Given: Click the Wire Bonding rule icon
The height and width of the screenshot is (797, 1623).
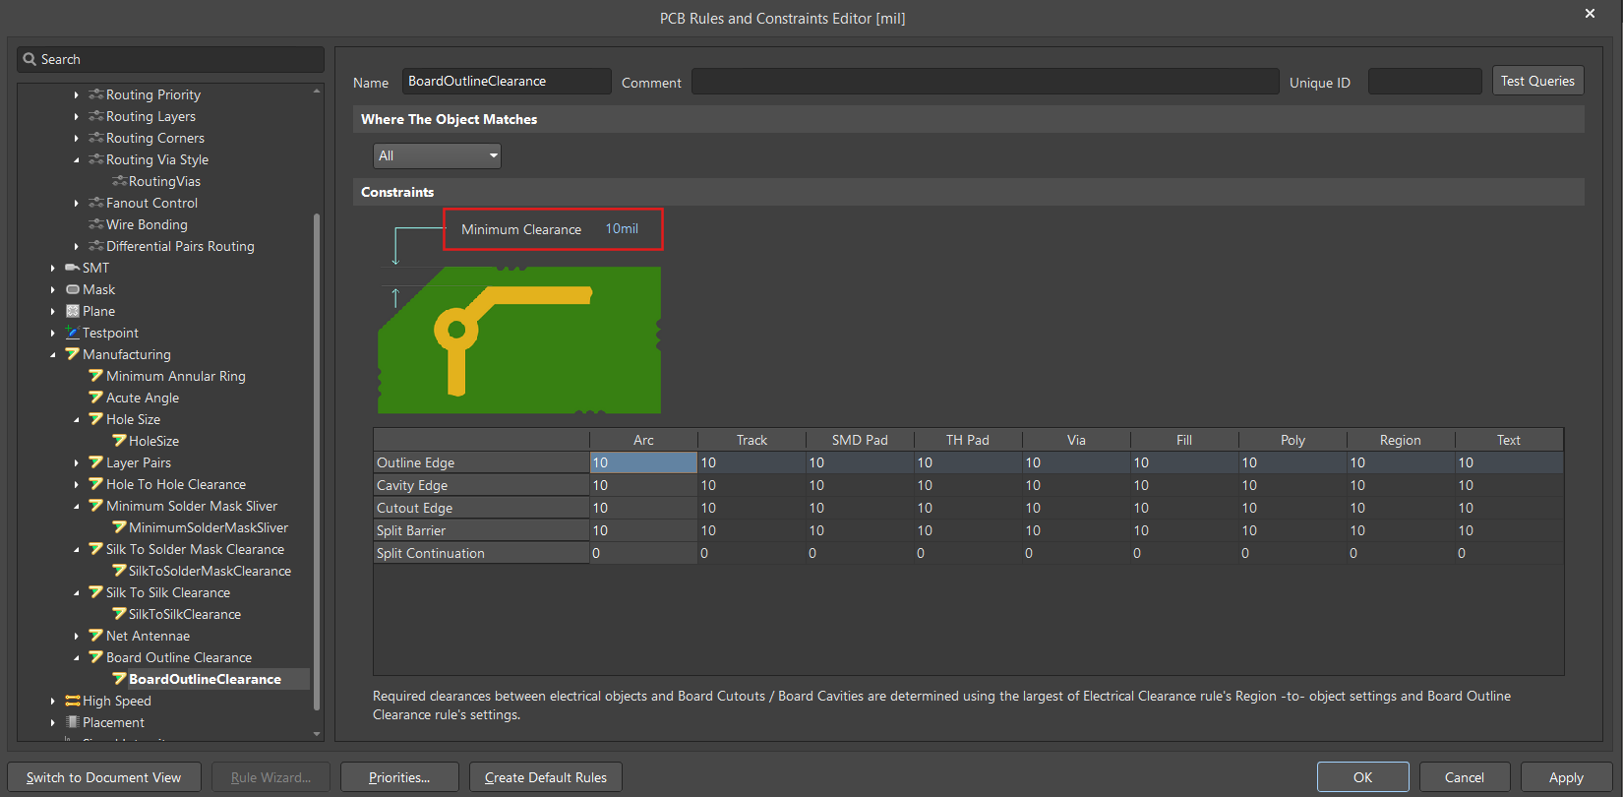Looking at the screenshot, I should (x=95, y=224).
